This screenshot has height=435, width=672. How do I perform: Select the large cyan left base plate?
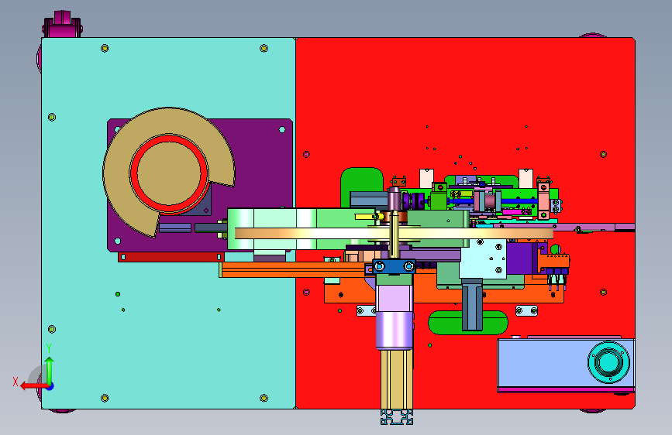(x=168, y=334)
